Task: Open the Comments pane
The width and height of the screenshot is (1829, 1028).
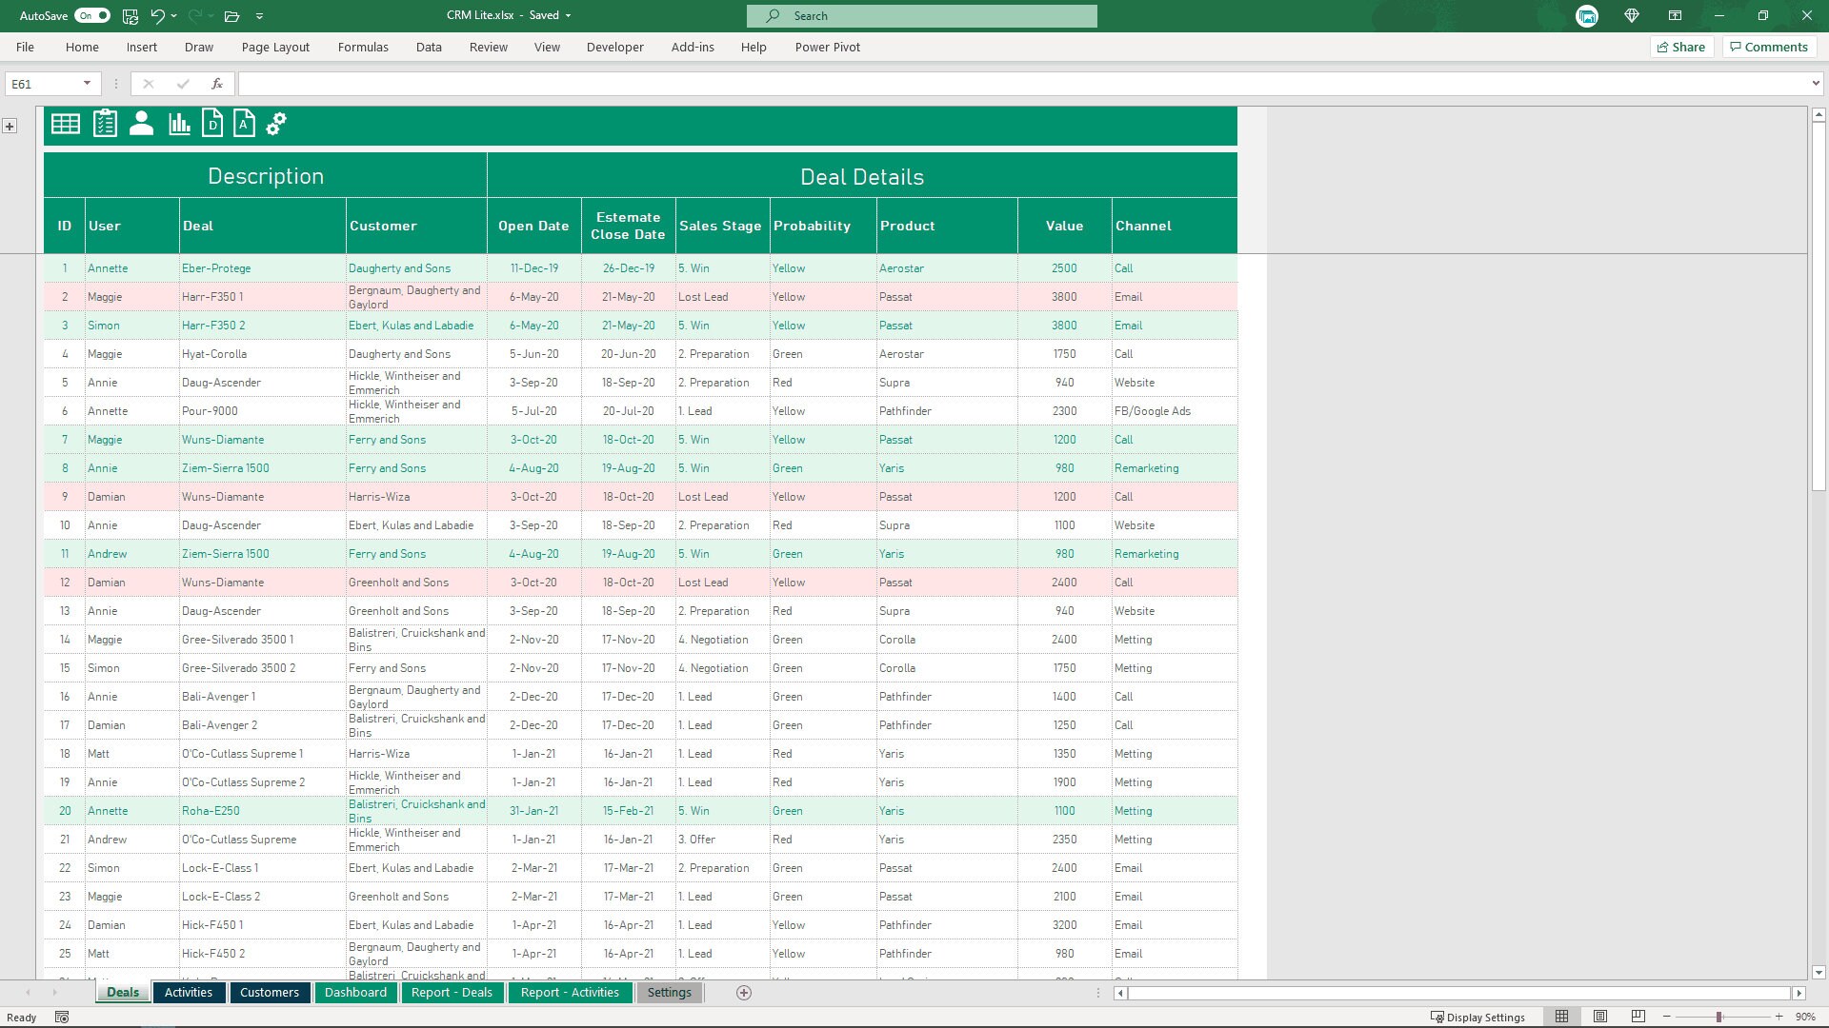Action: pyautogui.click(x=1769, y=47)
